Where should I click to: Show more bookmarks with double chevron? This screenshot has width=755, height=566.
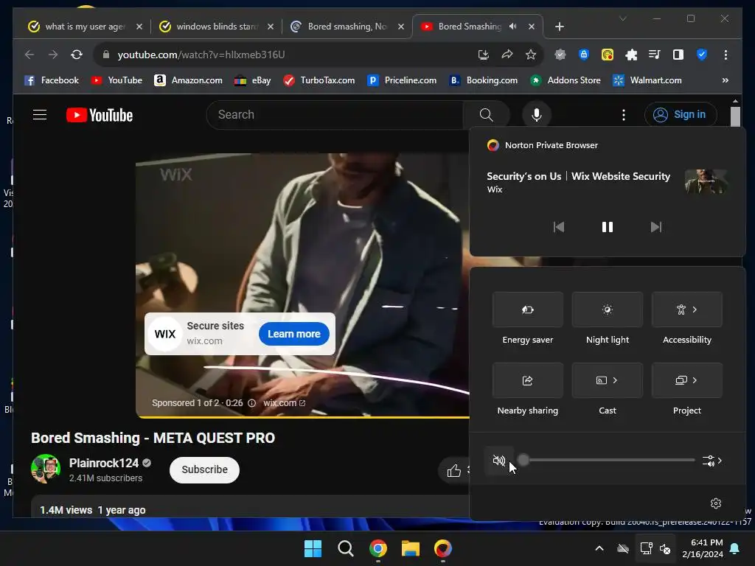click(x=726, y=80)
